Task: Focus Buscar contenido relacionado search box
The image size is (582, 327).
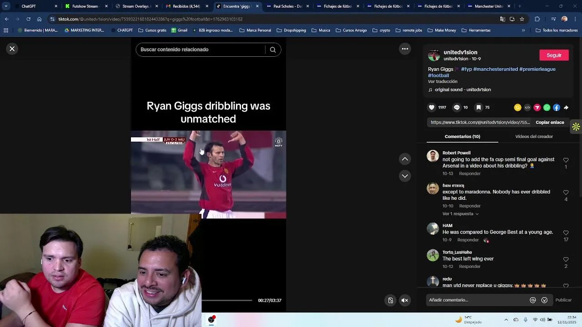Action: click(200, 50)
